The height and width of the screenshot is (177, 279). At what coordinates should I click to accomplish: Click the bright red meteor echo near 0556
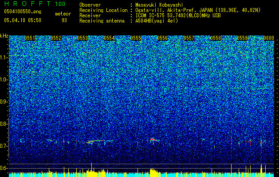coord(154,140)
